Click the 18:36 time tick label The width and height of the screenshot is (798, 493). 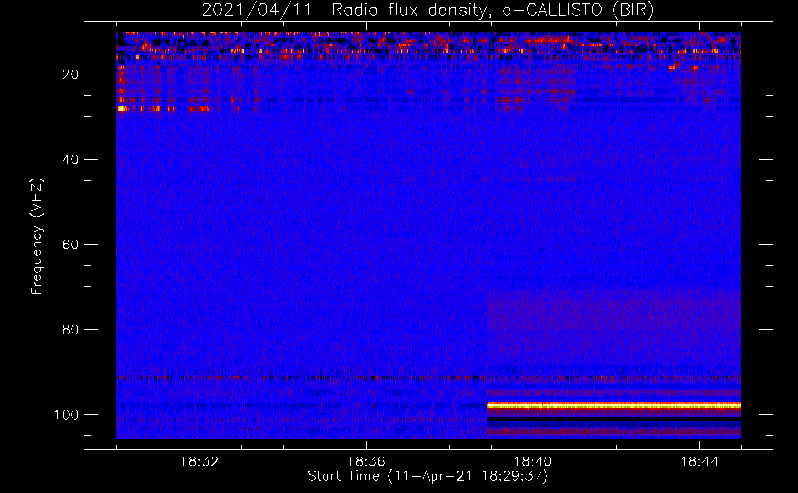click(366, 462)
